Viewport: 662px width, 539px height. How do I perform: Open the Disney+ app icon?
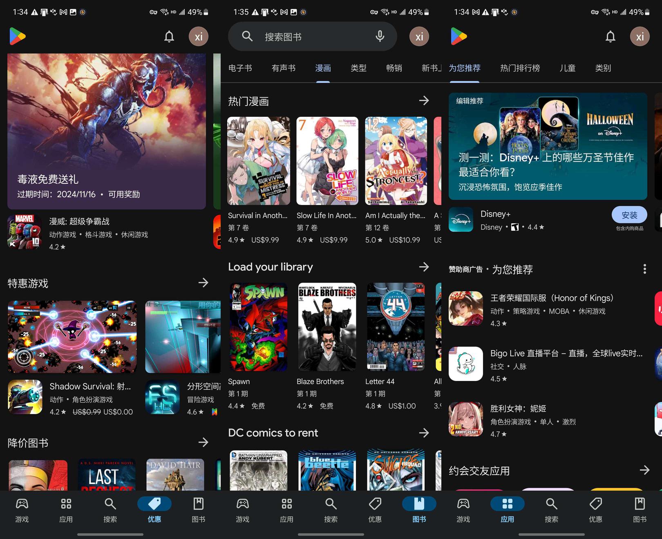pos(461,220)
